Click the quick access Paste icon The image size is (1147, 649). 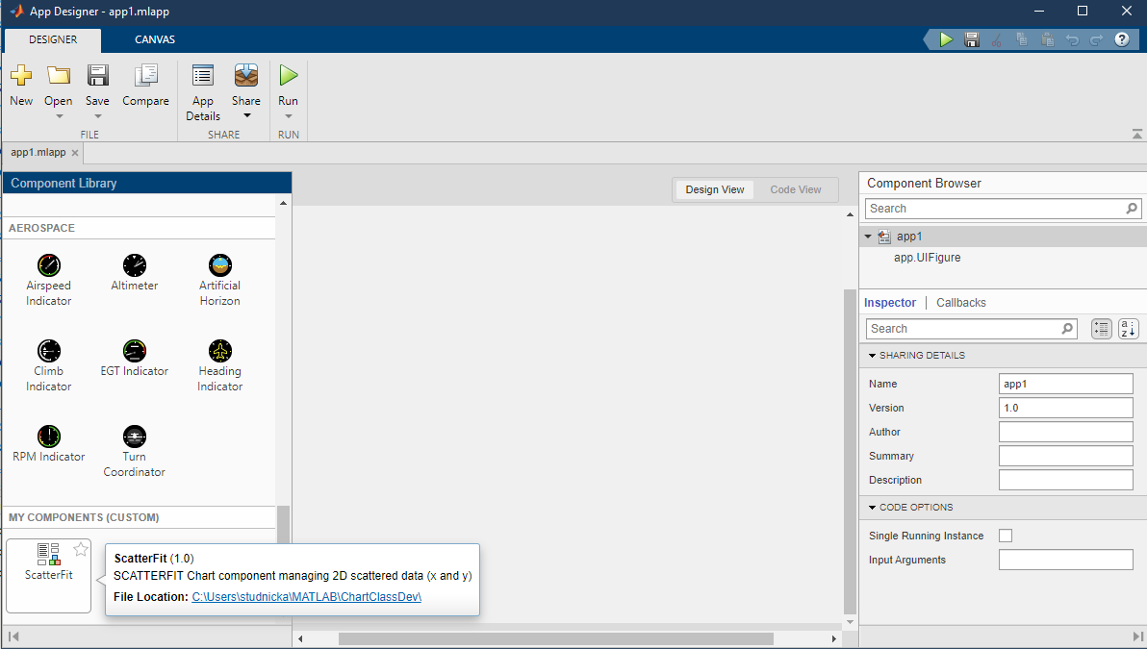tap(1047, 39)
